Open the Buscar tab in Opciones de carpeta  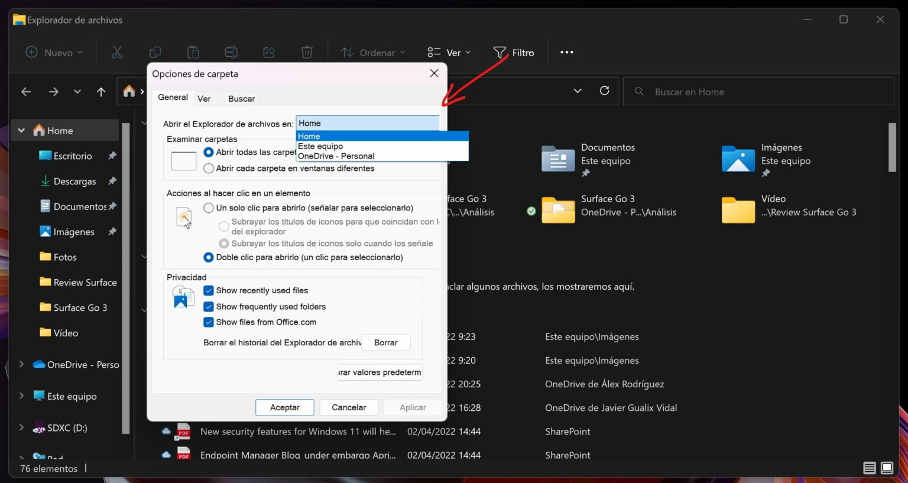click(x=241, y=98)
